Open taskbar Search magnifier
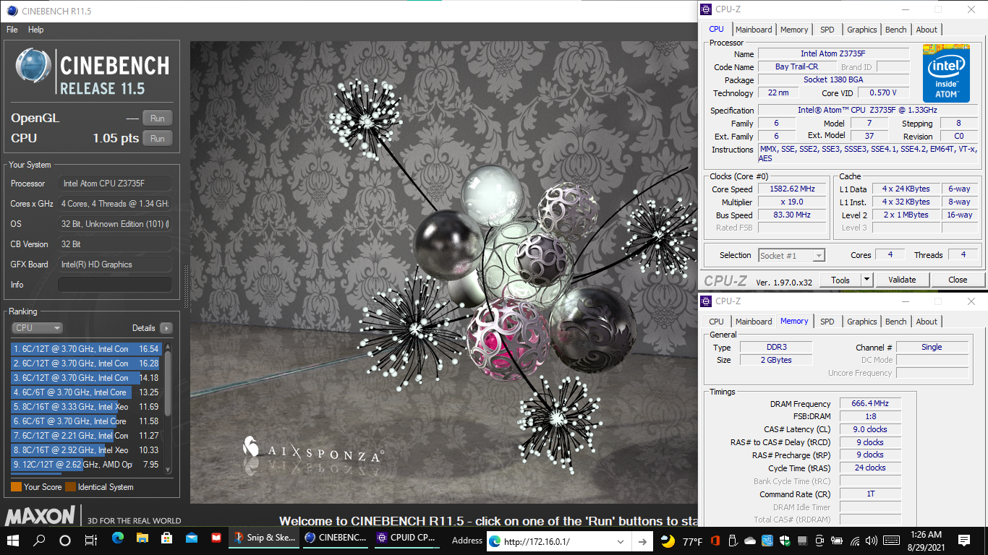 tap(39, 540)
